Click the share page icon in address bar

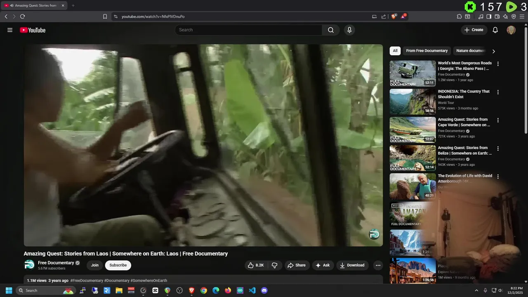(x=384, y=16)
